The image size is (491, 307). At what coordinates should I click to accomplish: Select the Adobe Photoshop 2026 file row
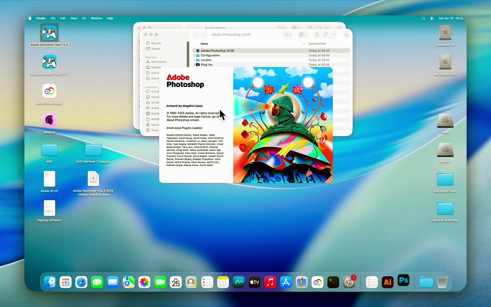coord(271,51)
